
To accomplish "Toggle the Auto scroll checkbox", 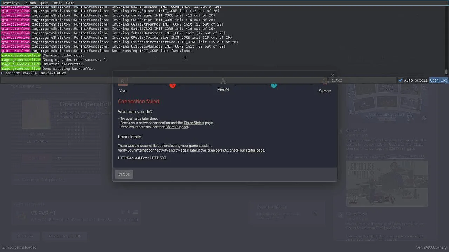I will (x=401, y=80).
